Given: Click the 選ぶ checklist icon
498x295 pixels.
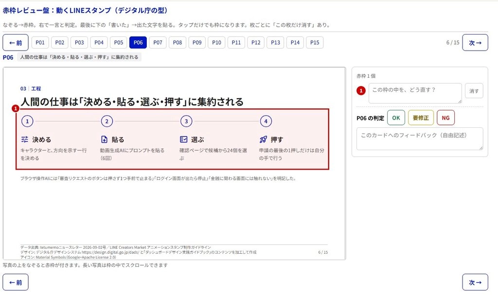Looking at the screenshot, I should tap(183, 139).
